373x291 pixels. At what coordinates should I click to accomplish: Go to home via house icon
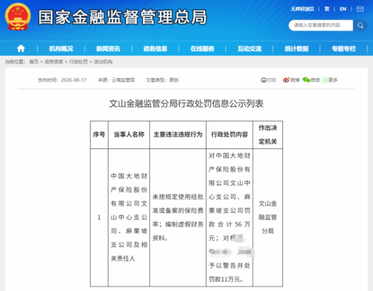(21, 48)
